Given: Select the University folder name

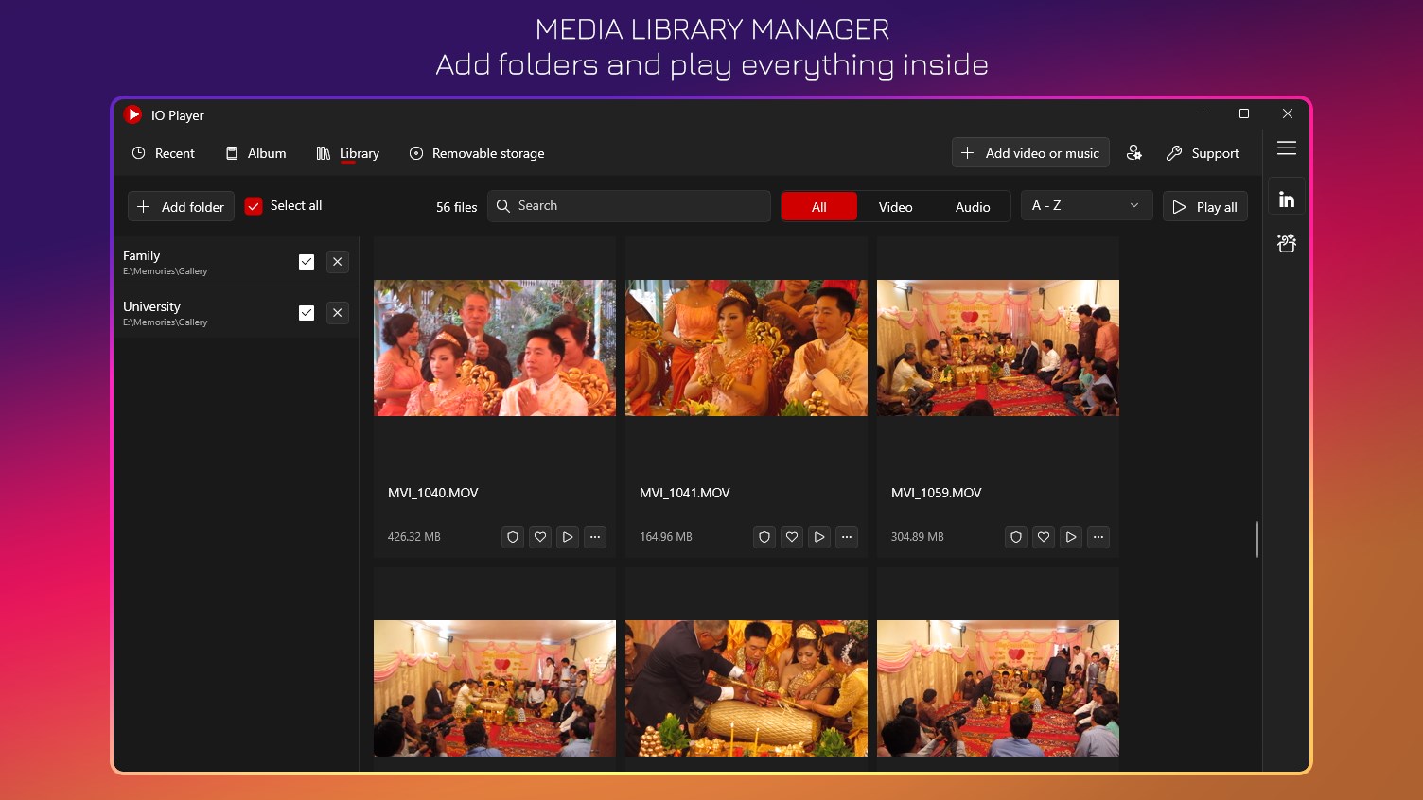Looking at the screenshot, I should (x=151, y=306).
